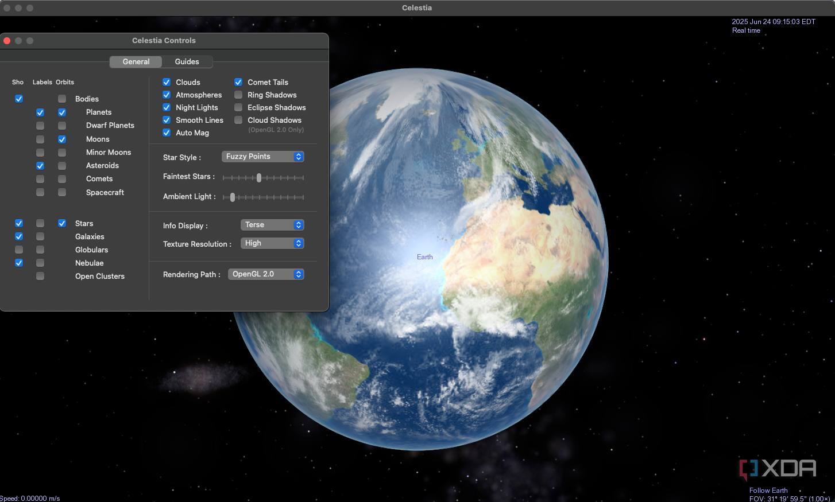Expand the Texture Resolution dropdown
The width and height of the screenshot is (835, 502).
point(272,243)
